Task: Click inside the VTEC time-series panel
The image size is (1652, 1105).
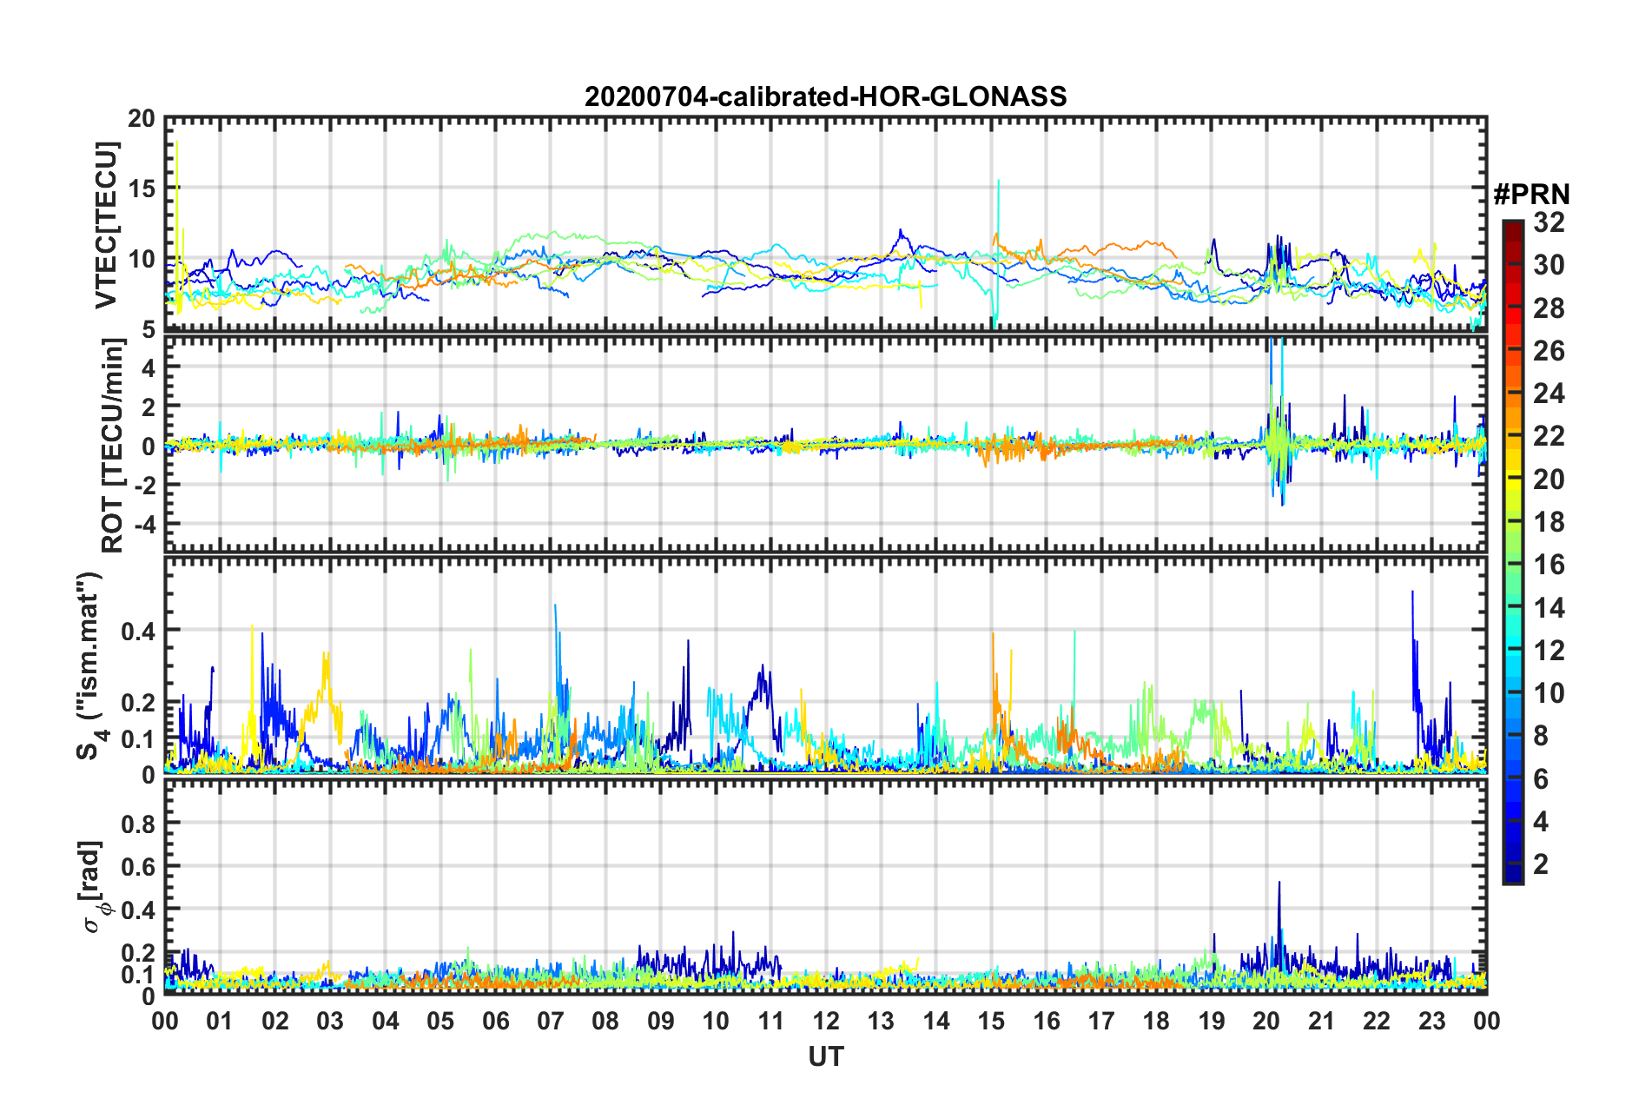Action: 825,223
